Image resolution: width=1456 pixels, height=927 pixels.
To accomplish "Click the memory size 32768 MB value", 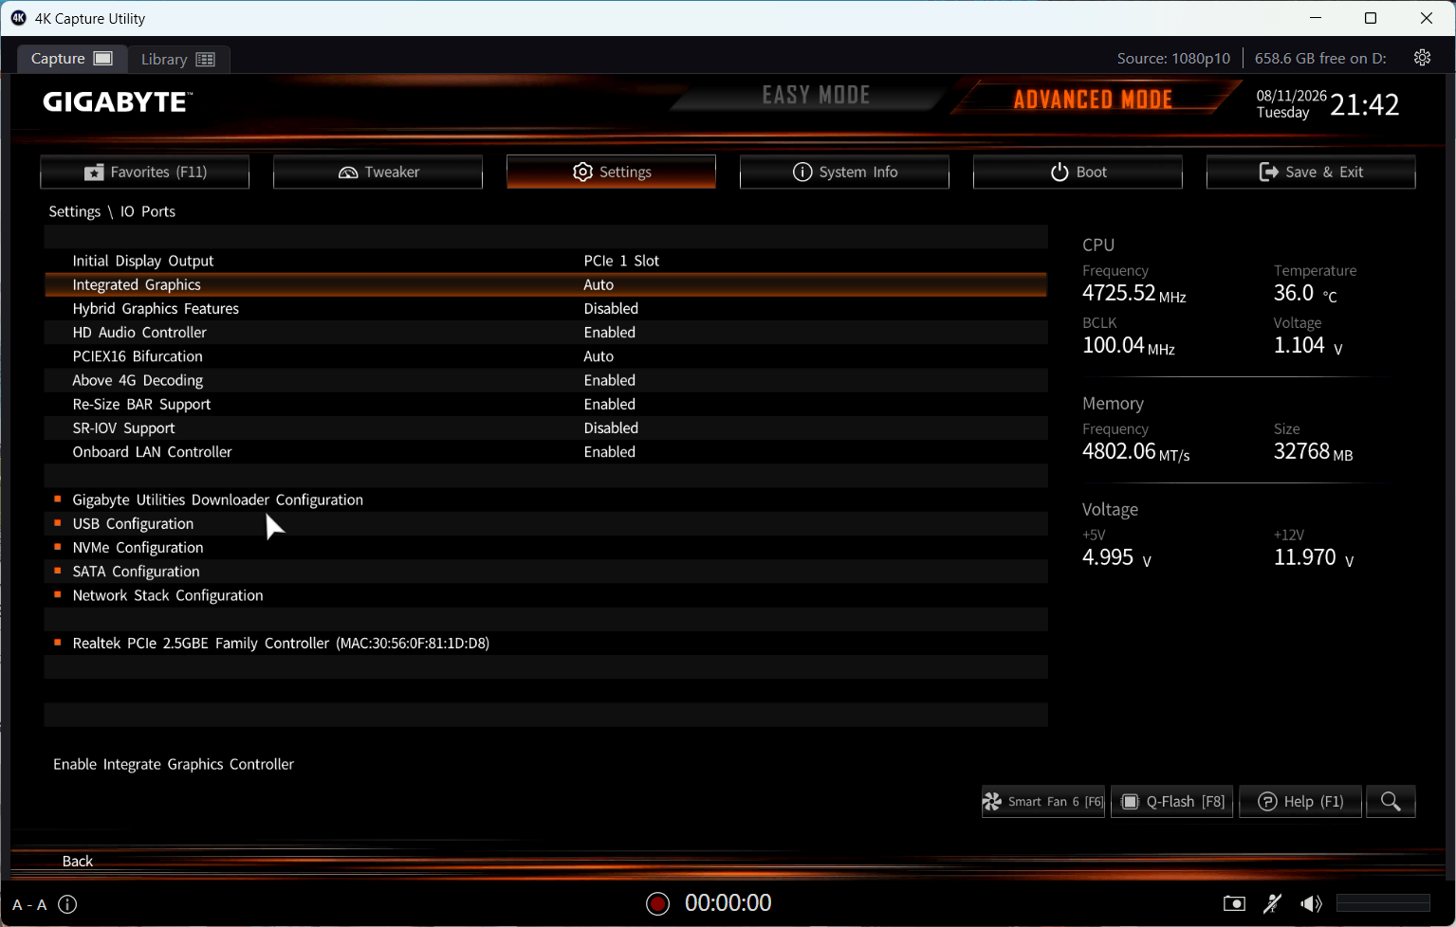I will tap(1314, 451).
